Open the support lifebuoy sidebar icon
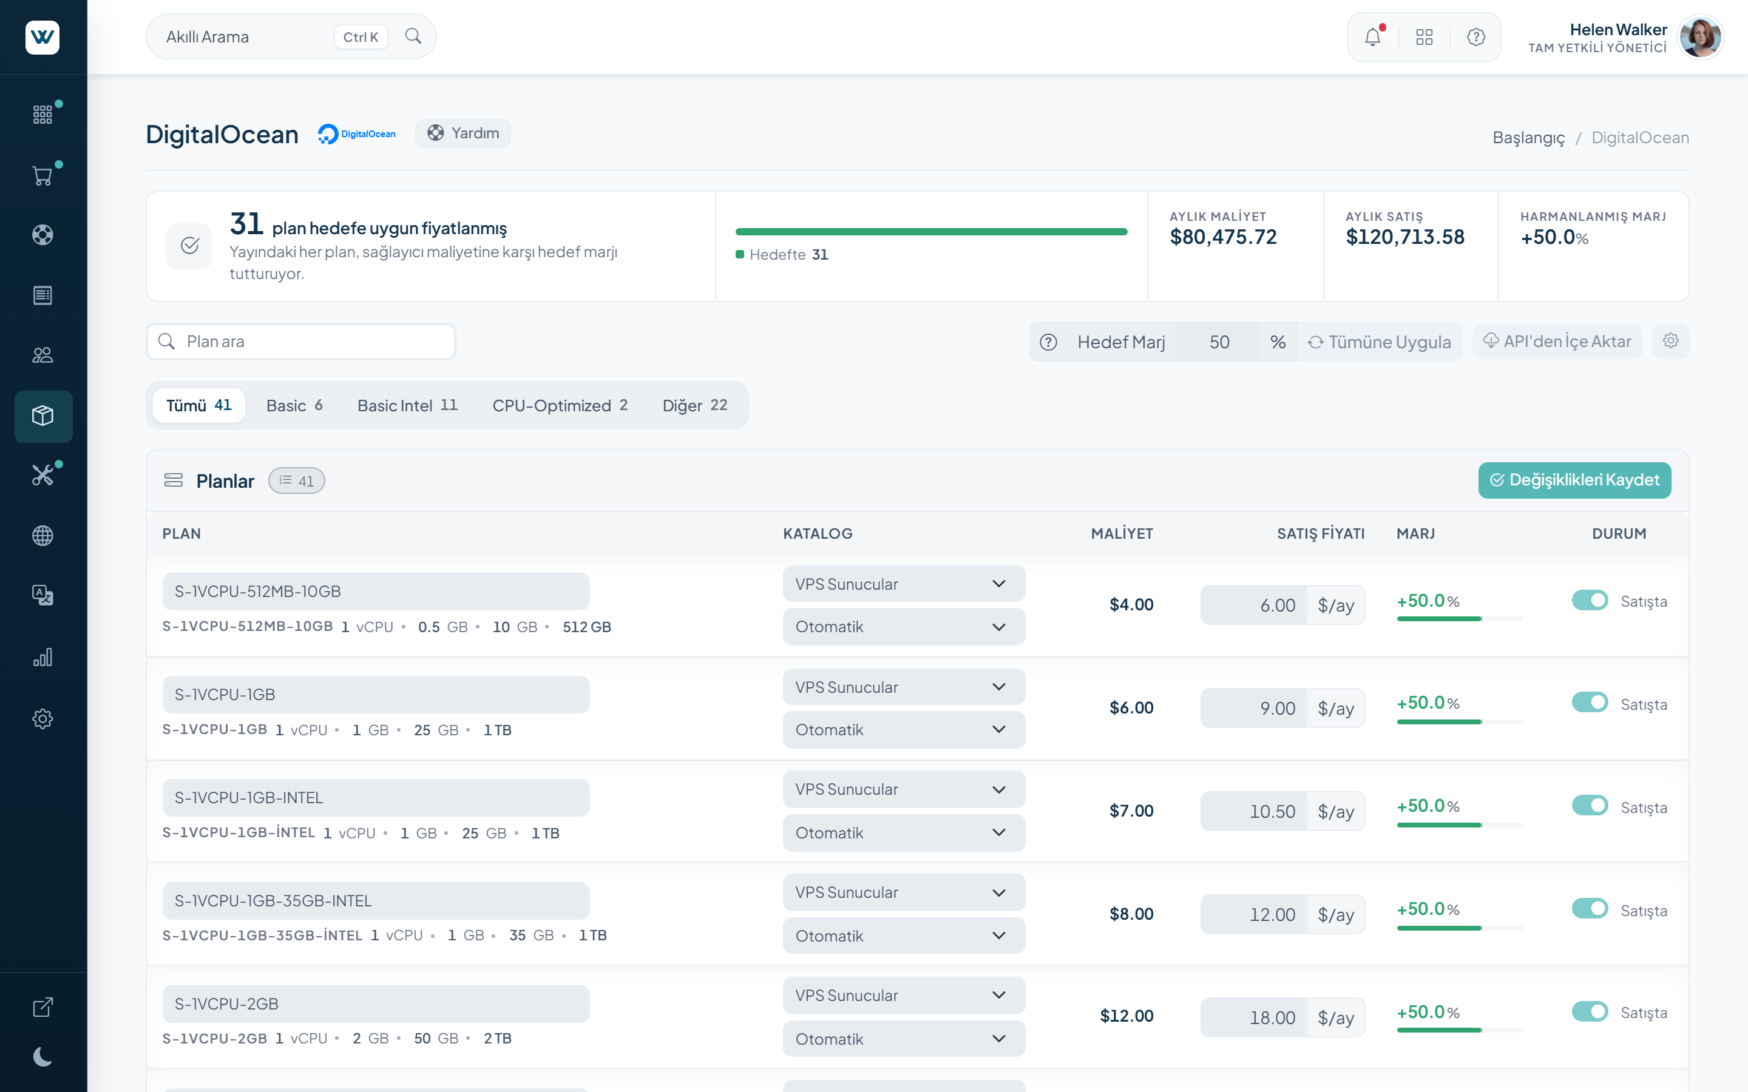Screen dimensions: 1748x1092 point(42,235)
